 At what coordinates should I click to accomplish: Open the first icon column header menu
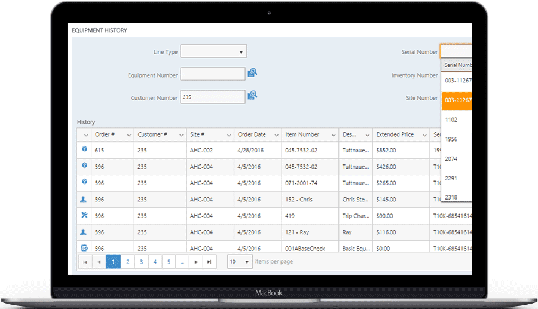click(x=86, y=135)
